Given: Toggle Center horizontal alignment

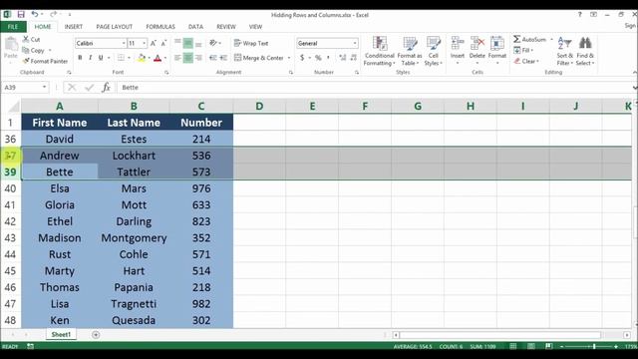Looking at the screenshot, I should coord(188,58).
